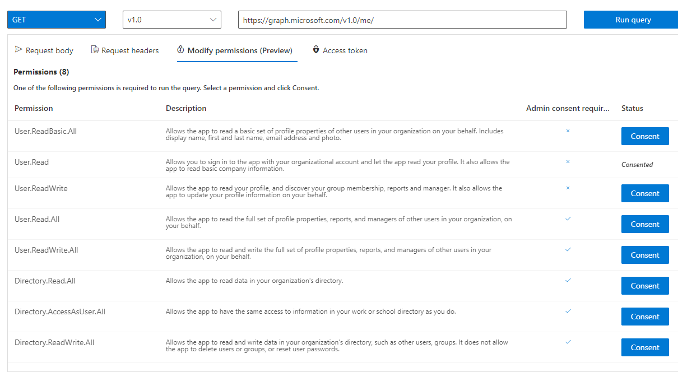Click the Directory.ReadWrite.All permission name

coord(54,342)
